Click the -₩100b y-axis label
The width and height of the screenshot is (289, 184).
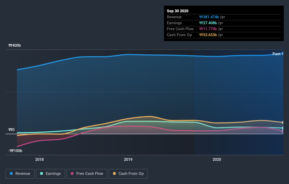tap(15, 151)
